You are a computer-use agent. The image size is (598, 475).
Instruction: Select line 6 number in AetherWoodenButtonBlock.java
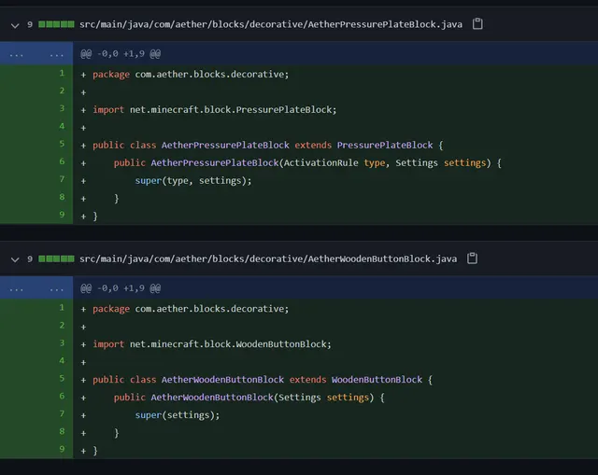coord(62,397)
